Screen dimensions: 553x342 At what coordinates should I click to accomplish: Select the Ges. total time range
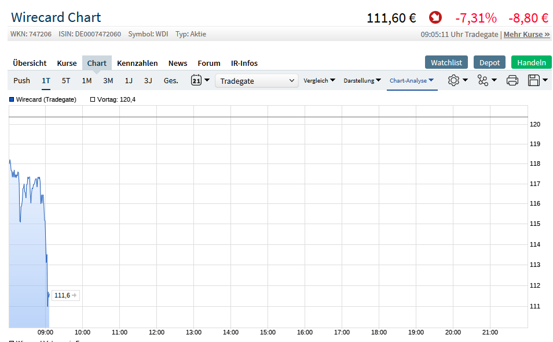click(171, 80)
